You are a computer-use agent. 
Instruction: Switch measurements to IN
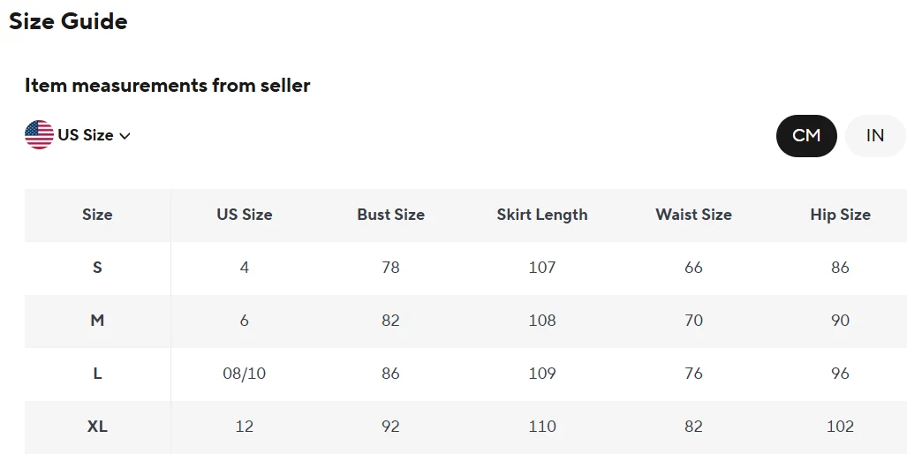[875, 136]
